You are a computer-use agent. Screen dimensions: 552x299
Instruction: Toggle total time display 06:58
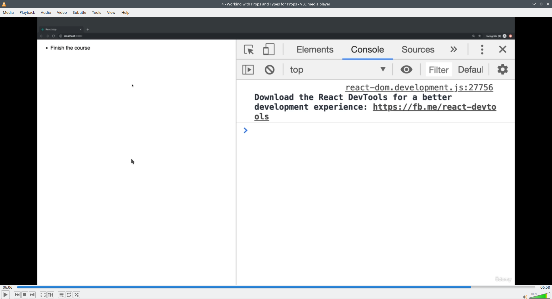(545, 287)
